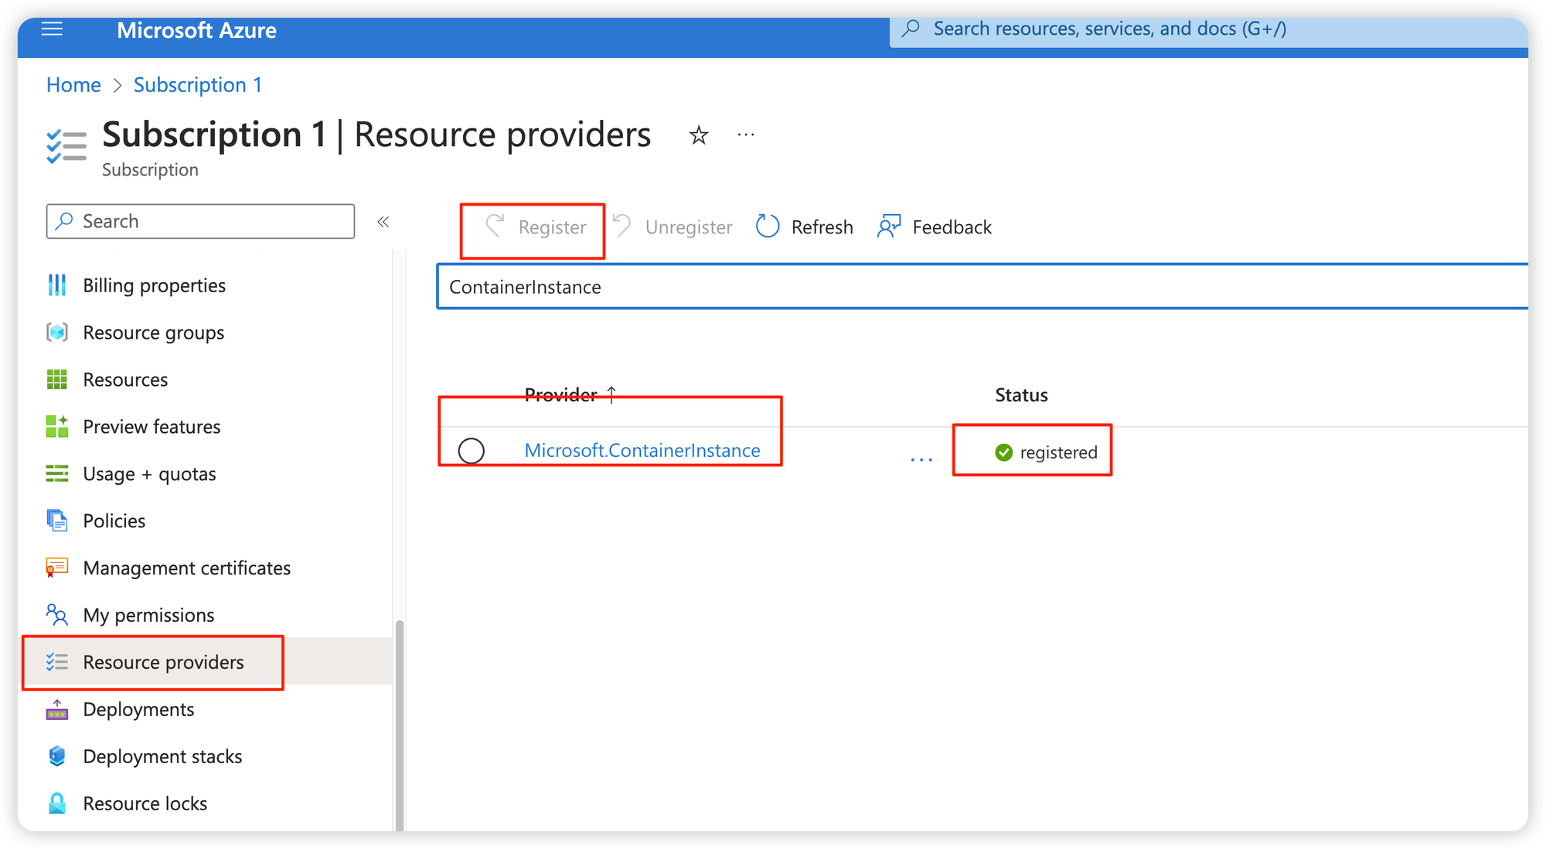Click the Usage + quotas icon
Viewport: 1546px width, 849px height.
tap(57, 474)
